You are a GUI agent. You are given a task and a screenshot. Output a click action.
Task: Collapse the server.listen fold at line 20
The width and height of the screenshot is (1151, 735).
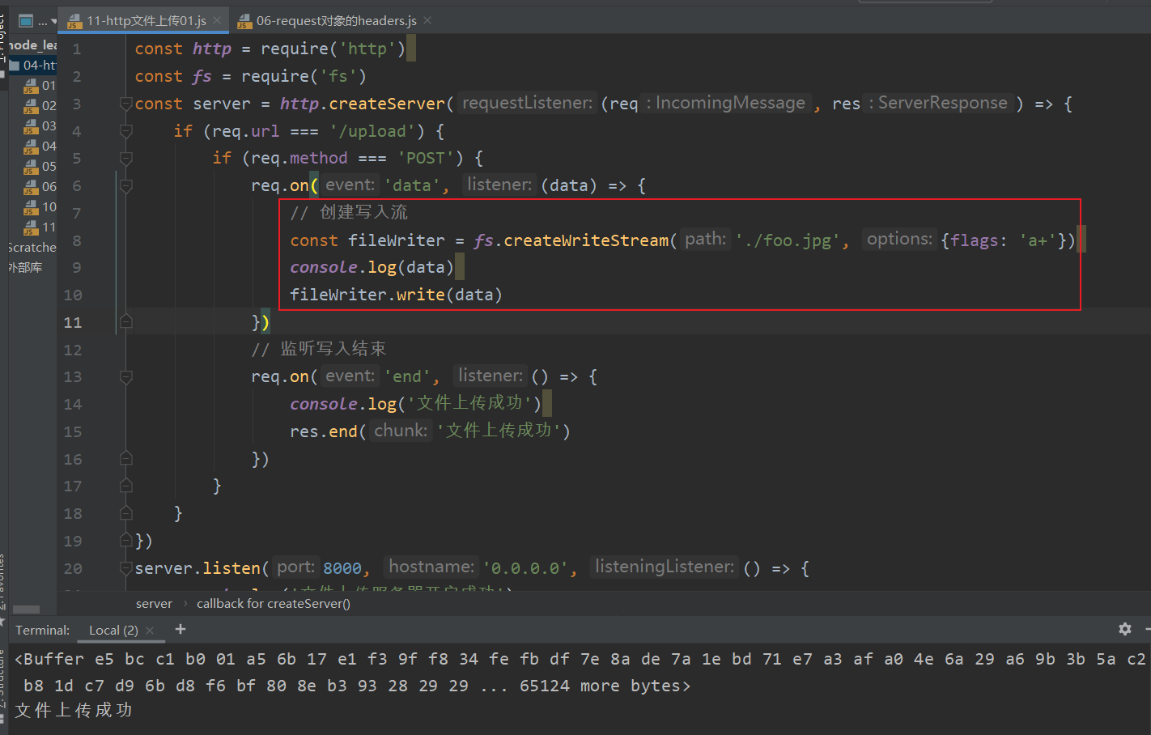point(125,568)
